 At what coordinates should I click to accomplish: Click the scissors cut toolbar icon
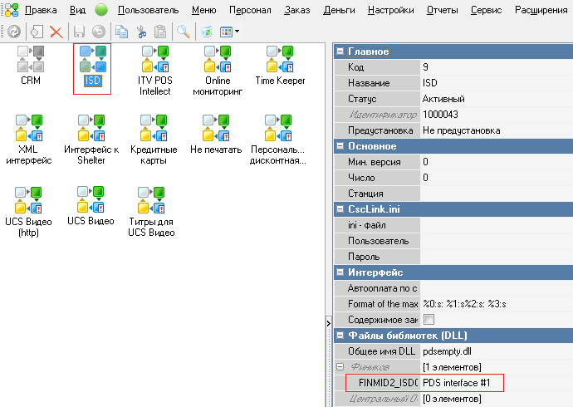141,32
